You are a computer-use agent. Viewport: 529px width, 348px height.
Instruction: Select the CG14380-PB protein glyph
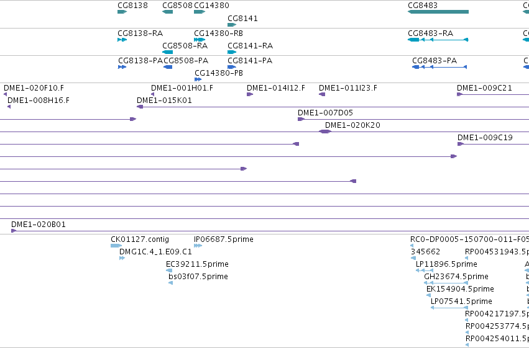(x=198, y=79)
